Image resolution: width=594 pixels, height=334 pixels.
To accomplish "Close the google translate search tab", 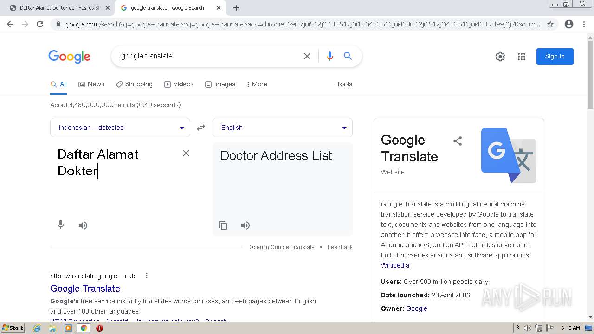I will [219, 8].
